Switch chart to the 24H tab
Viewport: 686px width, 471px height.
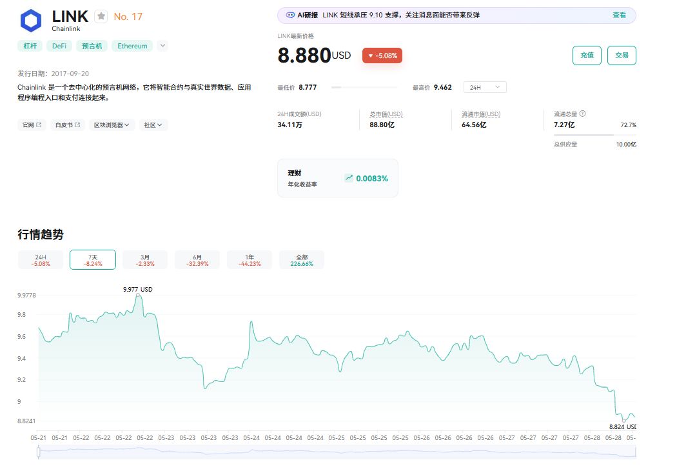(41, 260)
